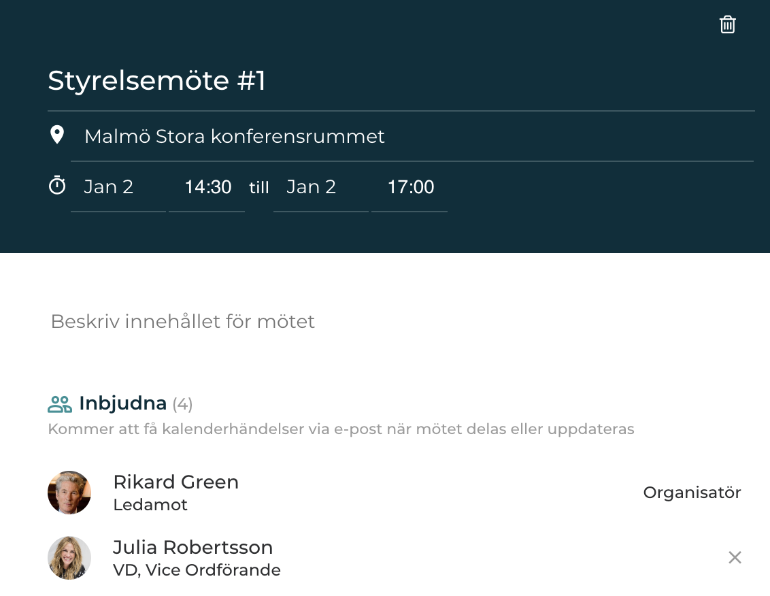770x596 pixels.
Task: Delete the meeting with trash icon
Action: click(x=727, y=24)
